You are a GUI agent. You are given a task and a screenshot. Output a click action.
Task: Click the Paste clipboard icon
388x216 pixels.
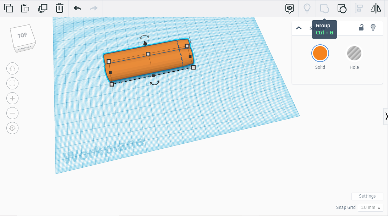click(x=25, y=8)
